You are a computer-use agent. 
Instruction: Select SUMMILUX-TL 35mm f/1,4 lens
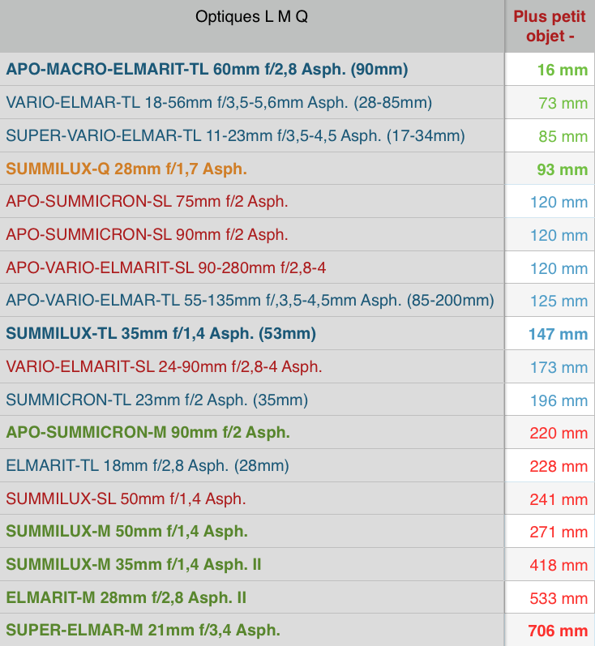tap(161, 333)
